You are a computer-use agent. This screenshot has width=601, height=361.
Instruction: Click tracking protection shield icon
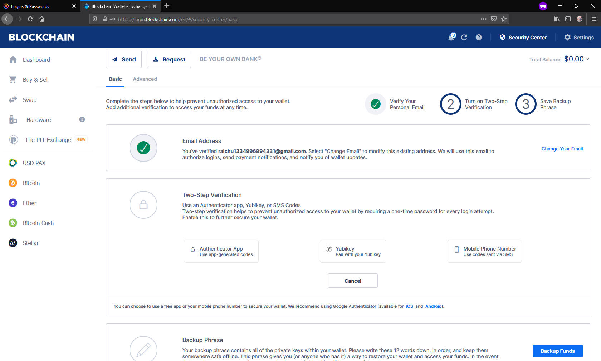(x=95, y=19)
